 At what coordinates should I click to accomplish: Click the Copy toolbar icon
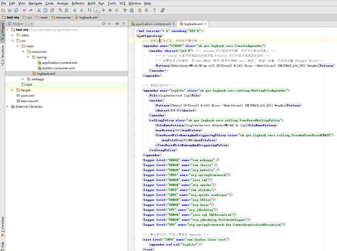(46, 10)
